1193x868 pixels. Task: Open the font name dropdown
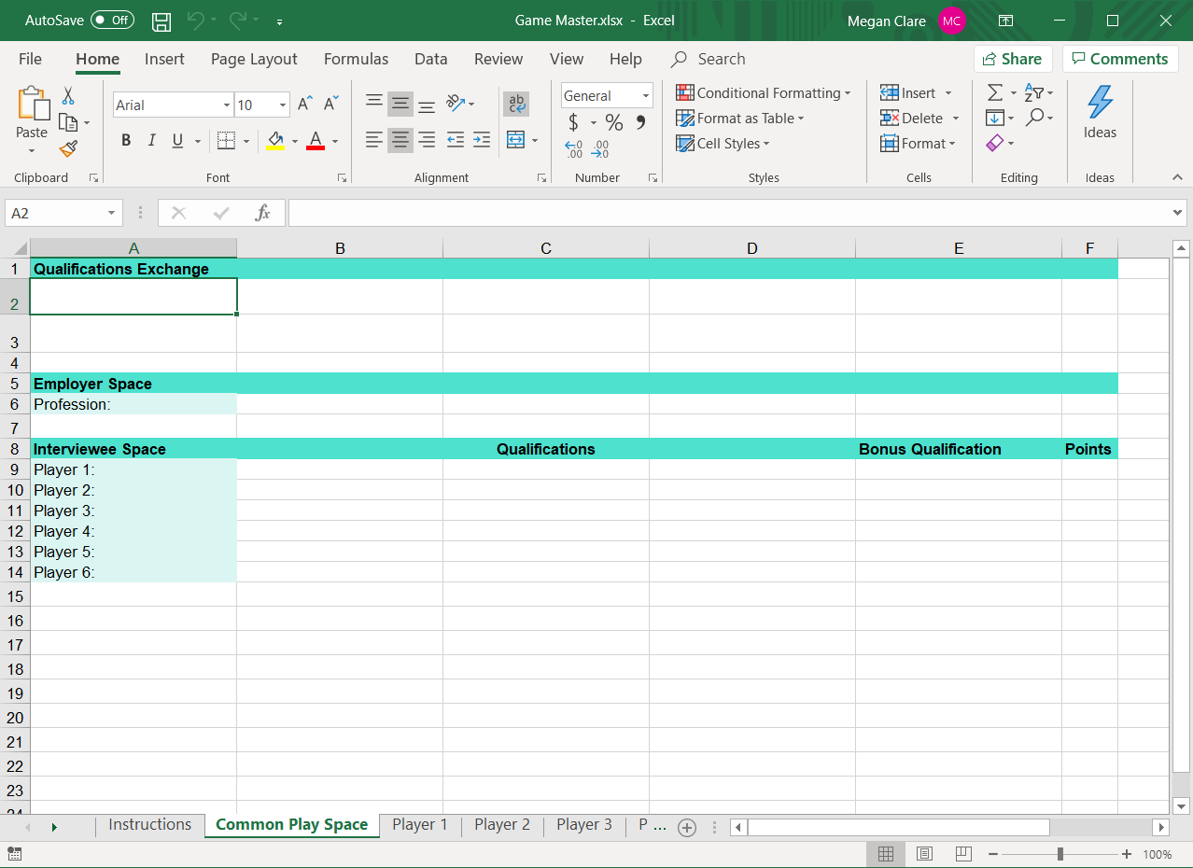227,105
